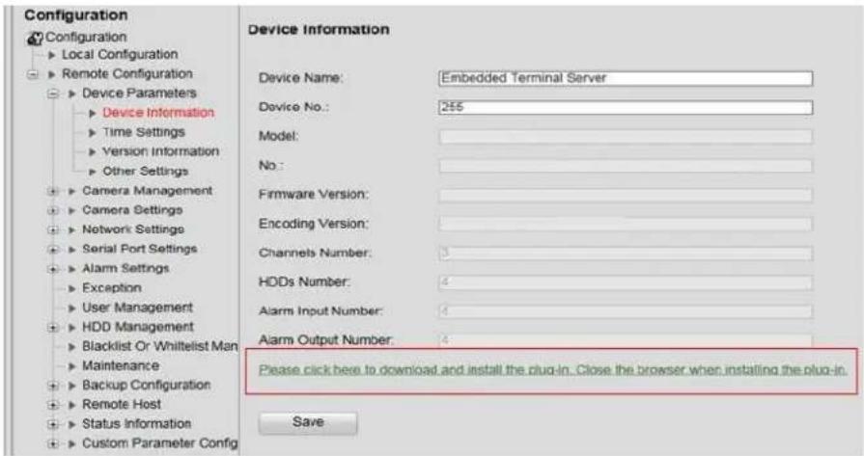Expand the HDD Management tree node
Screen dimensions: 864x456
pyautogui.click(x=53, y=327)
